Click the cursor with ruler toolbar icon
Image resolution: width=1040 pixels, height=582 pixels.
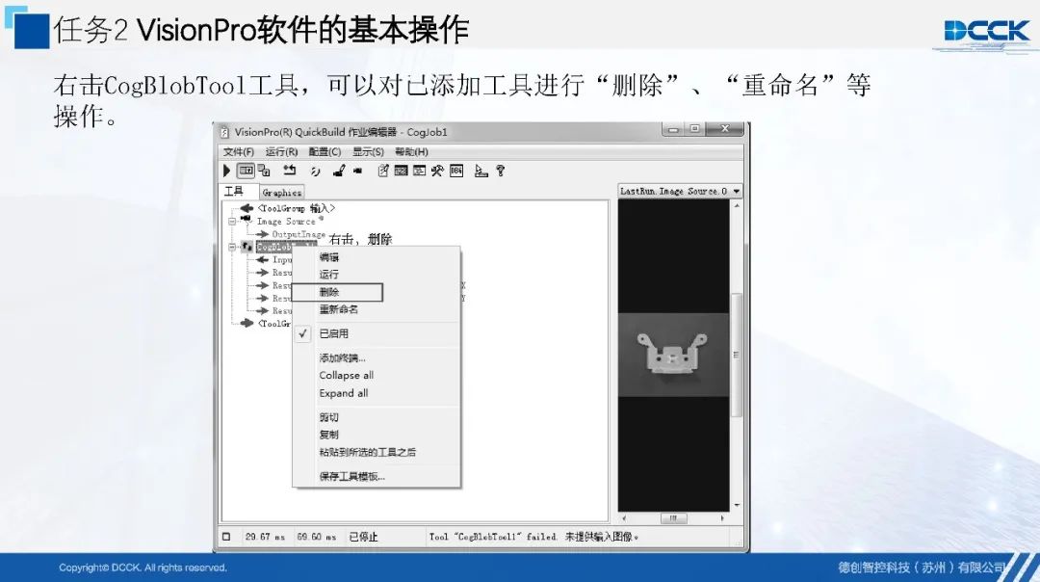point(481,172)
